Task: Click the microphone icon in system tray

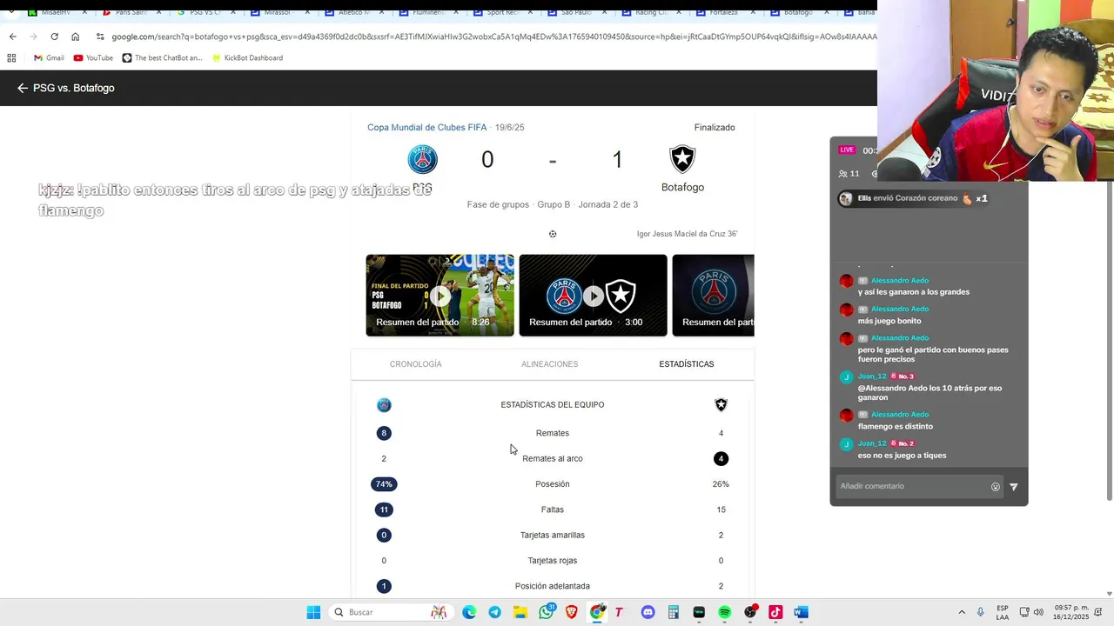Action: pos(981,612)
